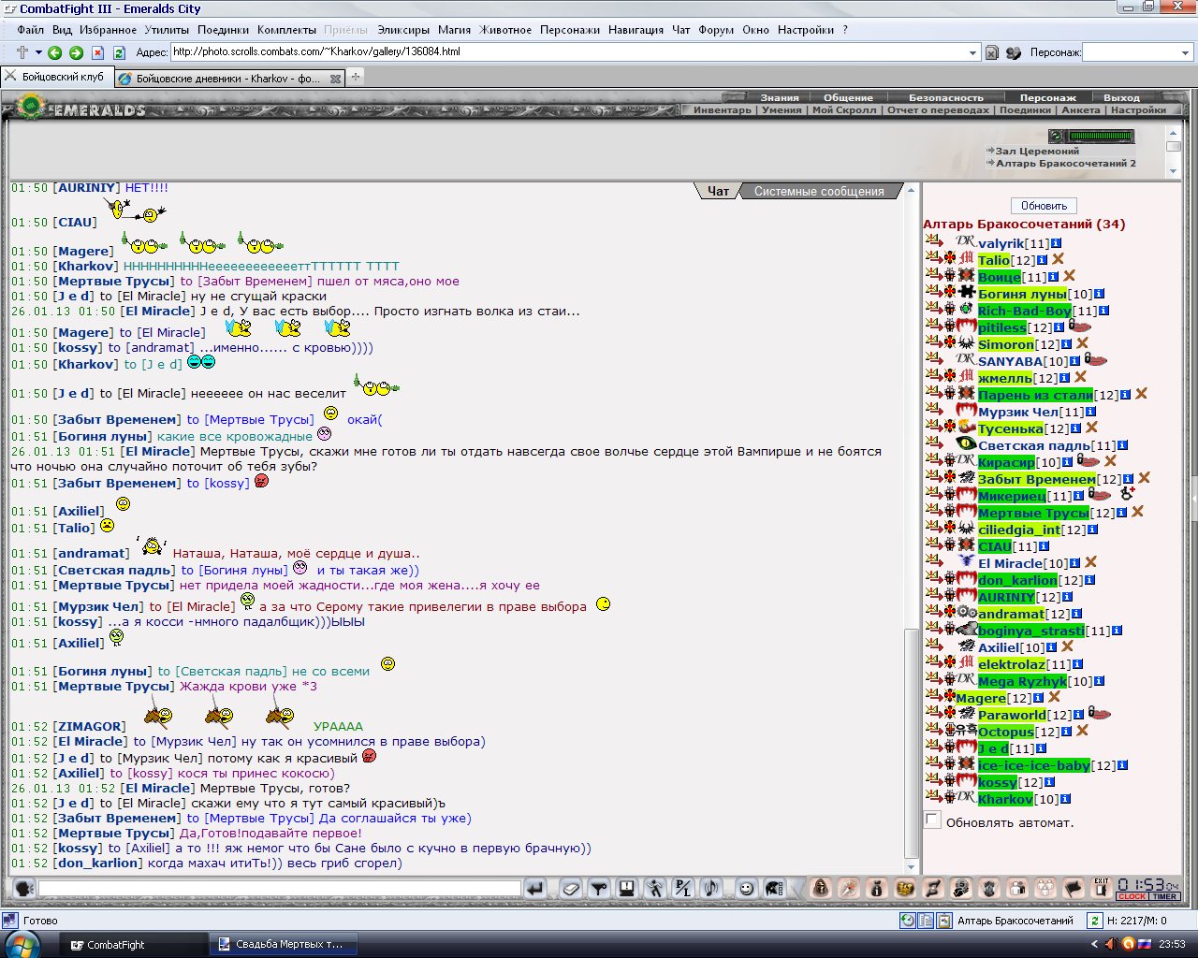Screen dimensions: 1198x958
Task: Click the URL address input field
Action: (568, 52)
